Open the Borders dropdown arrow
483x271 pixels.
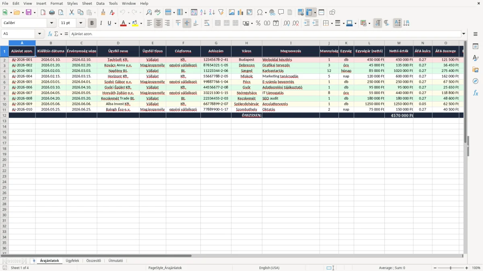331,23
